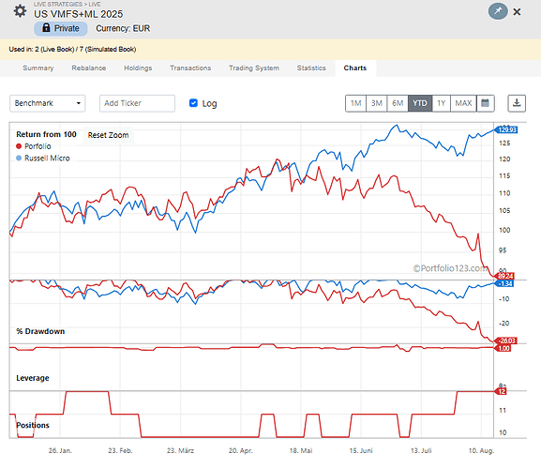This screenshot has width=541, height=469.
Task: Click the Currency: EUR text
Action: click(x=123, y=28)
